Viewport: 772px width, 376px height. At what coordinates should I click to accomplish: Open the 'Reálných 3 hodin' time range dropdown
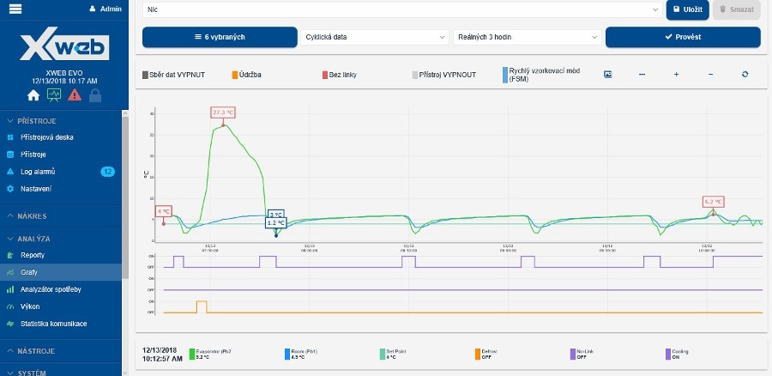(x=527, y=38)
